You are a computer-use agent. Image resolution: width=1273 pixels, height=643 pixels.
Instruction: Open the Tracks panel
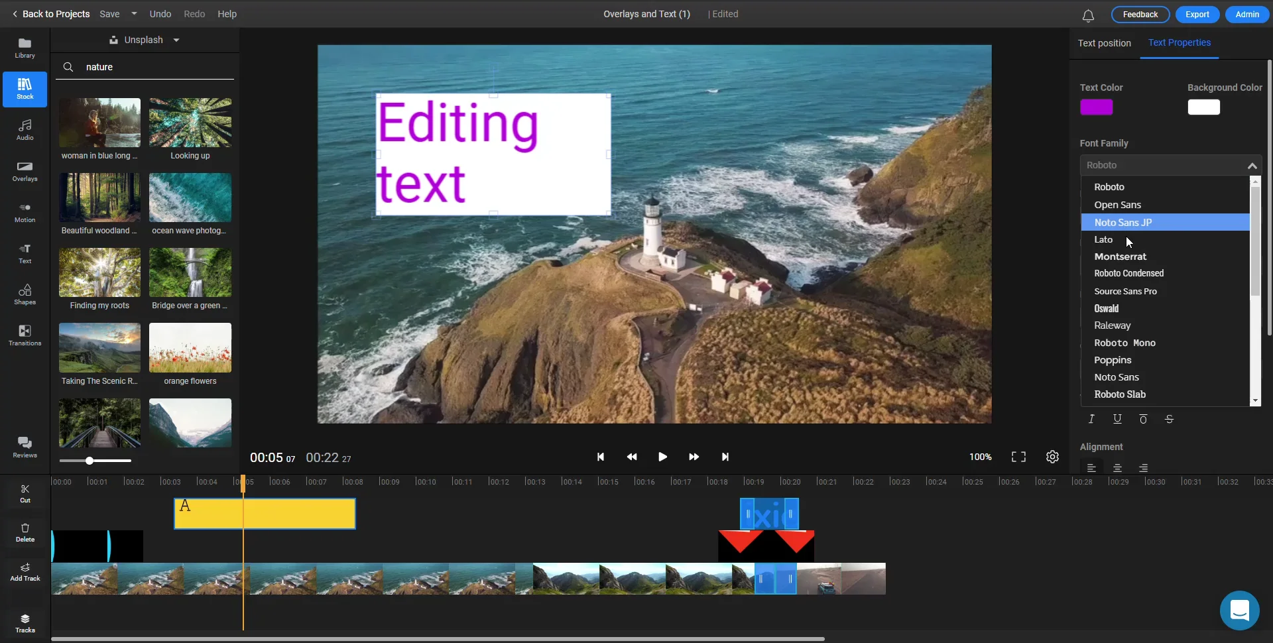[x=25, y=623]
